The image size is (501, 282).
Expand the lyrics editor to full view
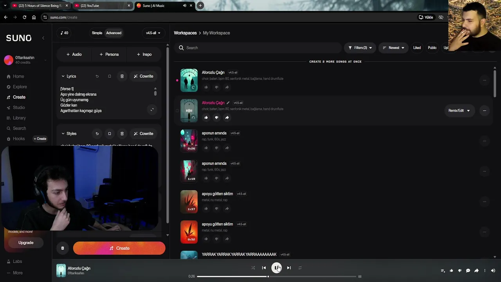point(152,110)
